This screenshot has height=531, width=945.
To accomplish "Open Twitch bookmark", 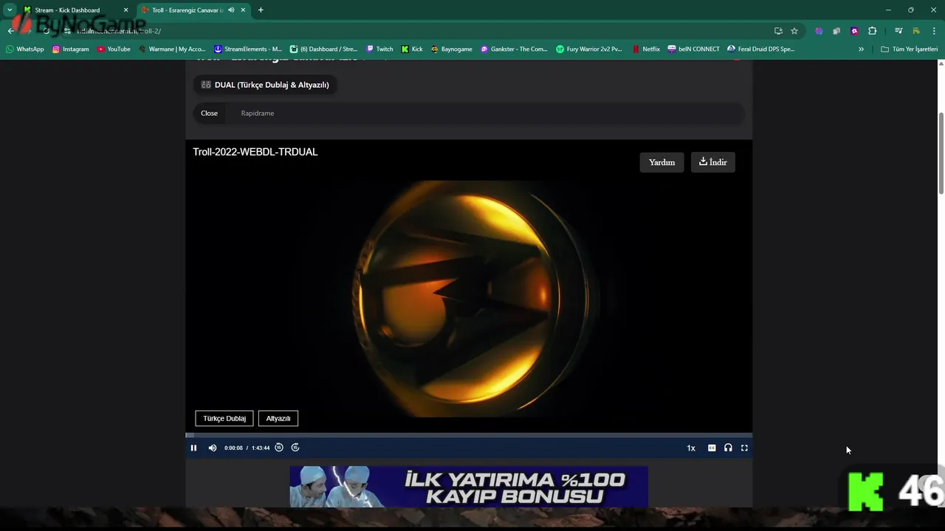I will pyautogui.click(x=379, y=49).
